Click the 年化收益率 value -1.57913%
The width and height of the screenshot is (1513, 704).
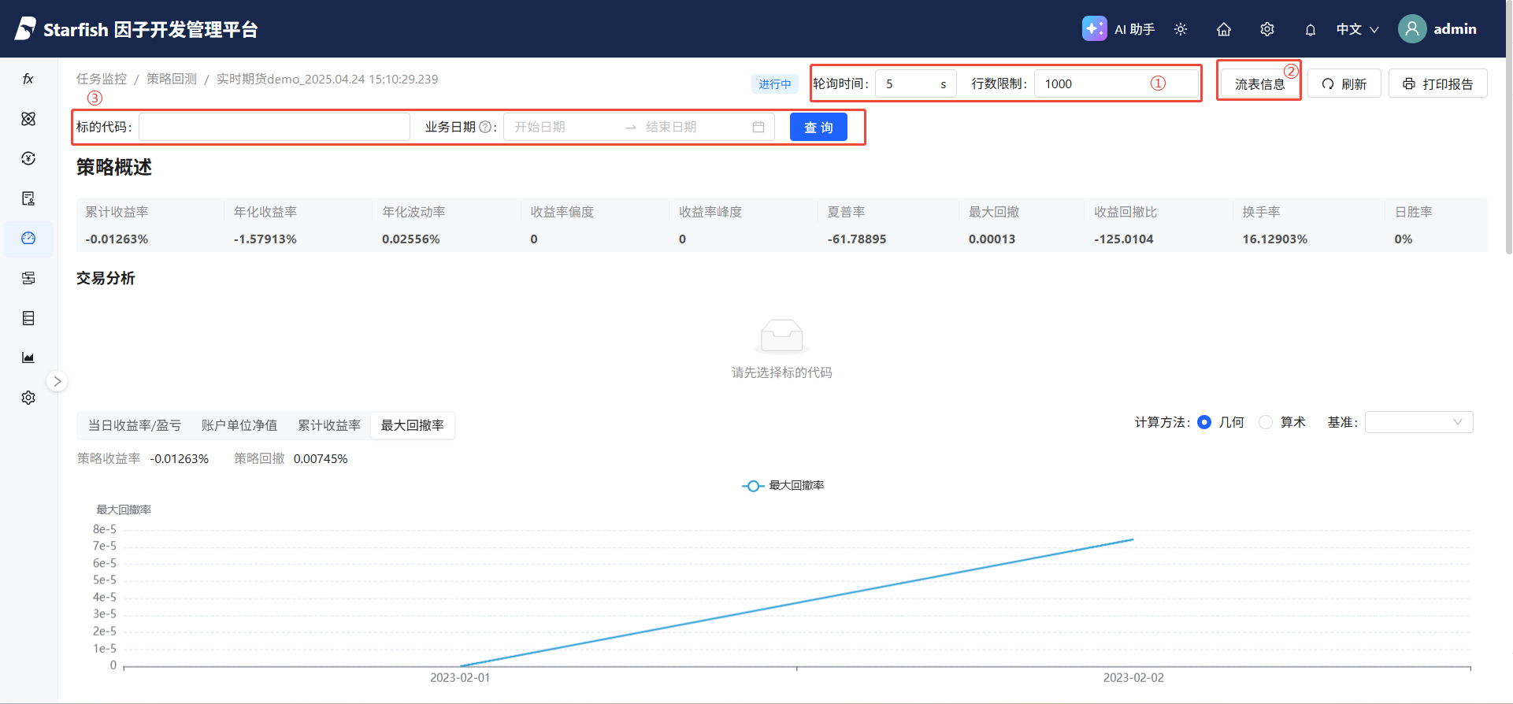tap(265, 239)
